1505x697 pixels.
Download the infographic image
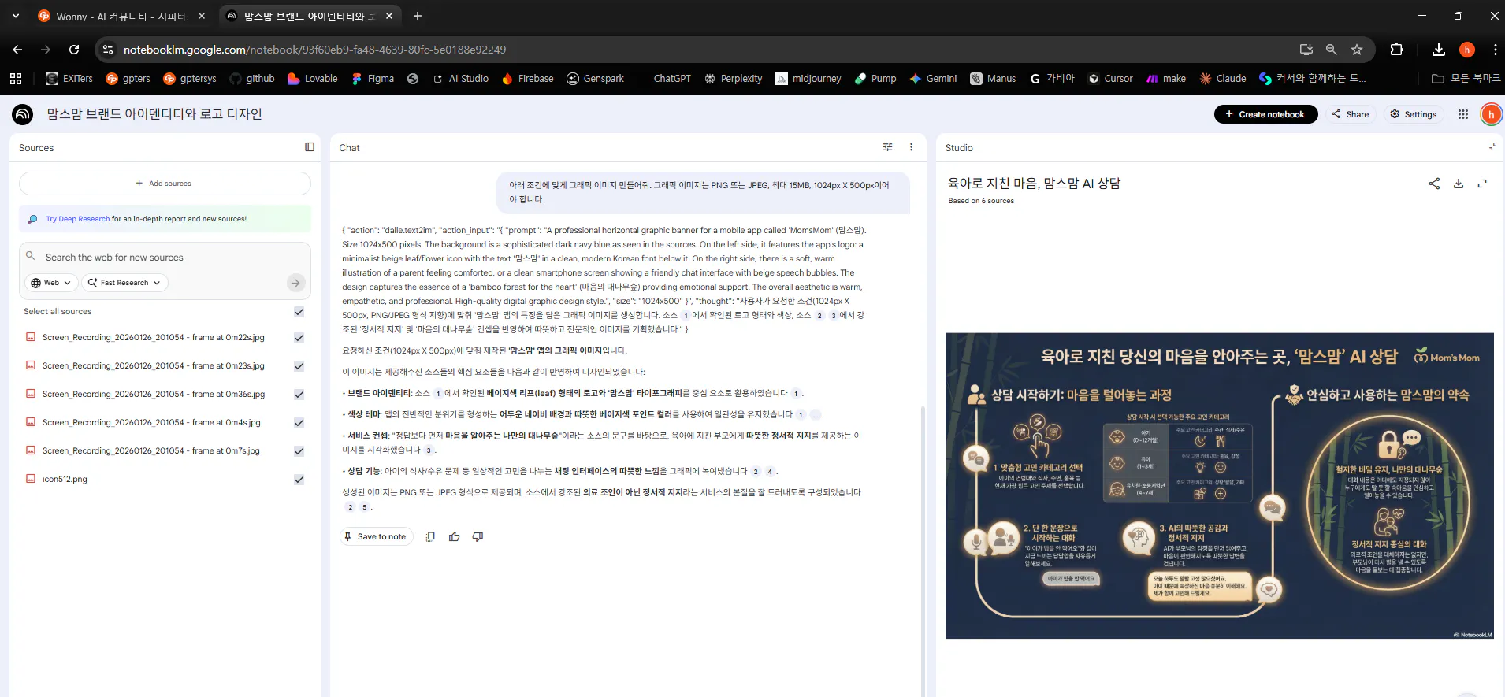(x=1459, y=184)
